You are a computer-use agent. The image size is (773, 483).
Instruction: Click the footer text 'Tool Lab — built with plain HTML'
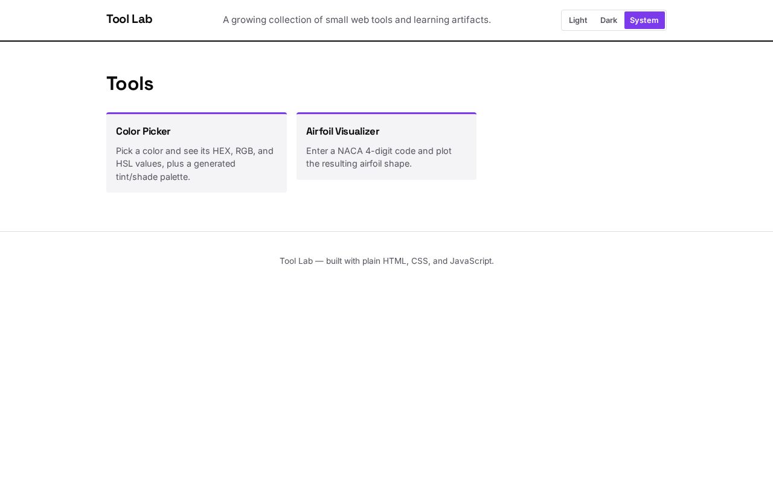[386, 261]
